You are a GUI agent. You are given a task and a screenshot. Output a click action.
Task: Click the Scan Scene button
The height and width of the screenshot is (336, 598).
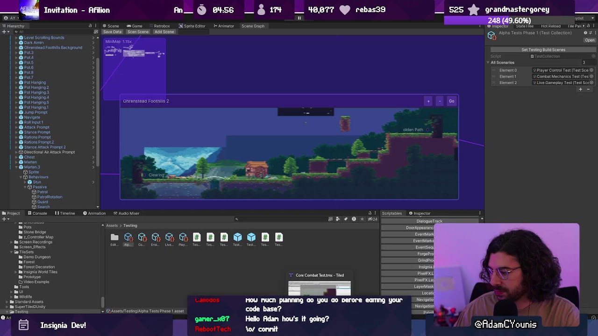pyautogui.click(x=138, y=32)
